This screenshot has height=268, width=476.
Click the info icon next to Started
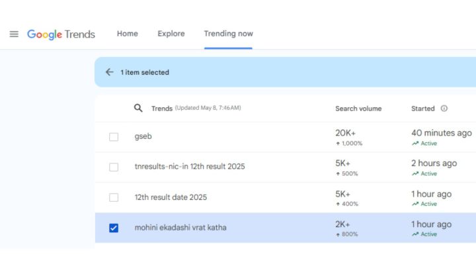[444, 109]
